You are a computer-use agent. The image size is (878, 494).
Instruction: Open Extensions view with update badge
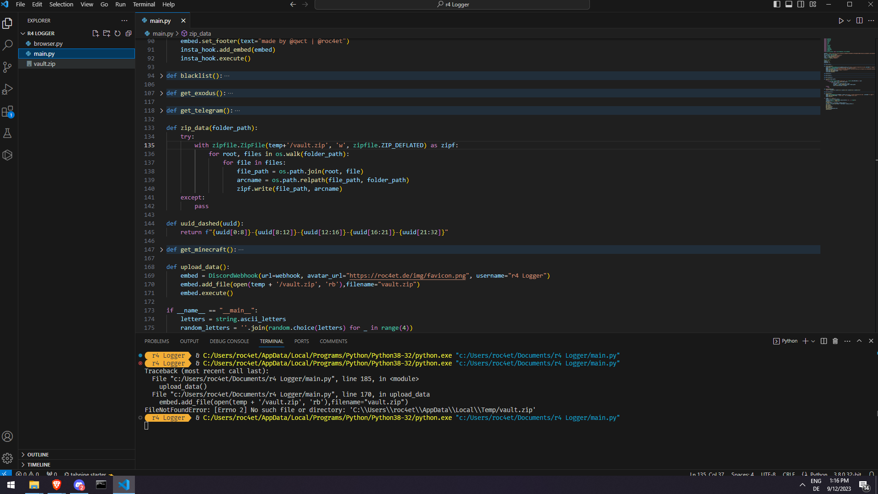pyautogui.click(x=7, y=112)
